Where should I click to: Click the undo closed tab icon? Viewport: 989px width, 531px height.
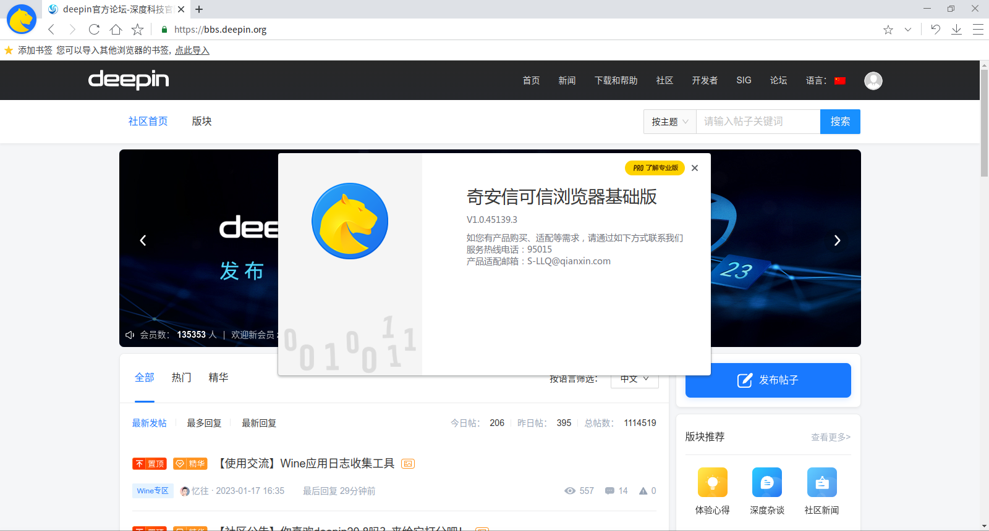click(x=935, y=29)
